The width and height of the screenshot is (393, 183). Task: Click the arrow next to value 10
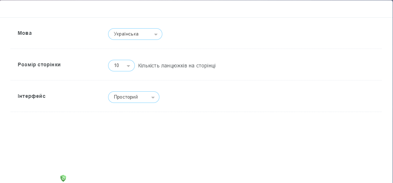(x=128, y=66)
